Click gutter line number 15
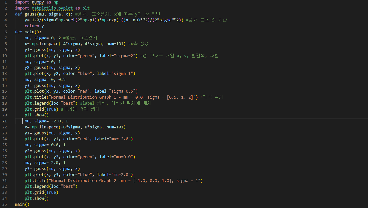368x208 pixels. (x=5, y=86)
